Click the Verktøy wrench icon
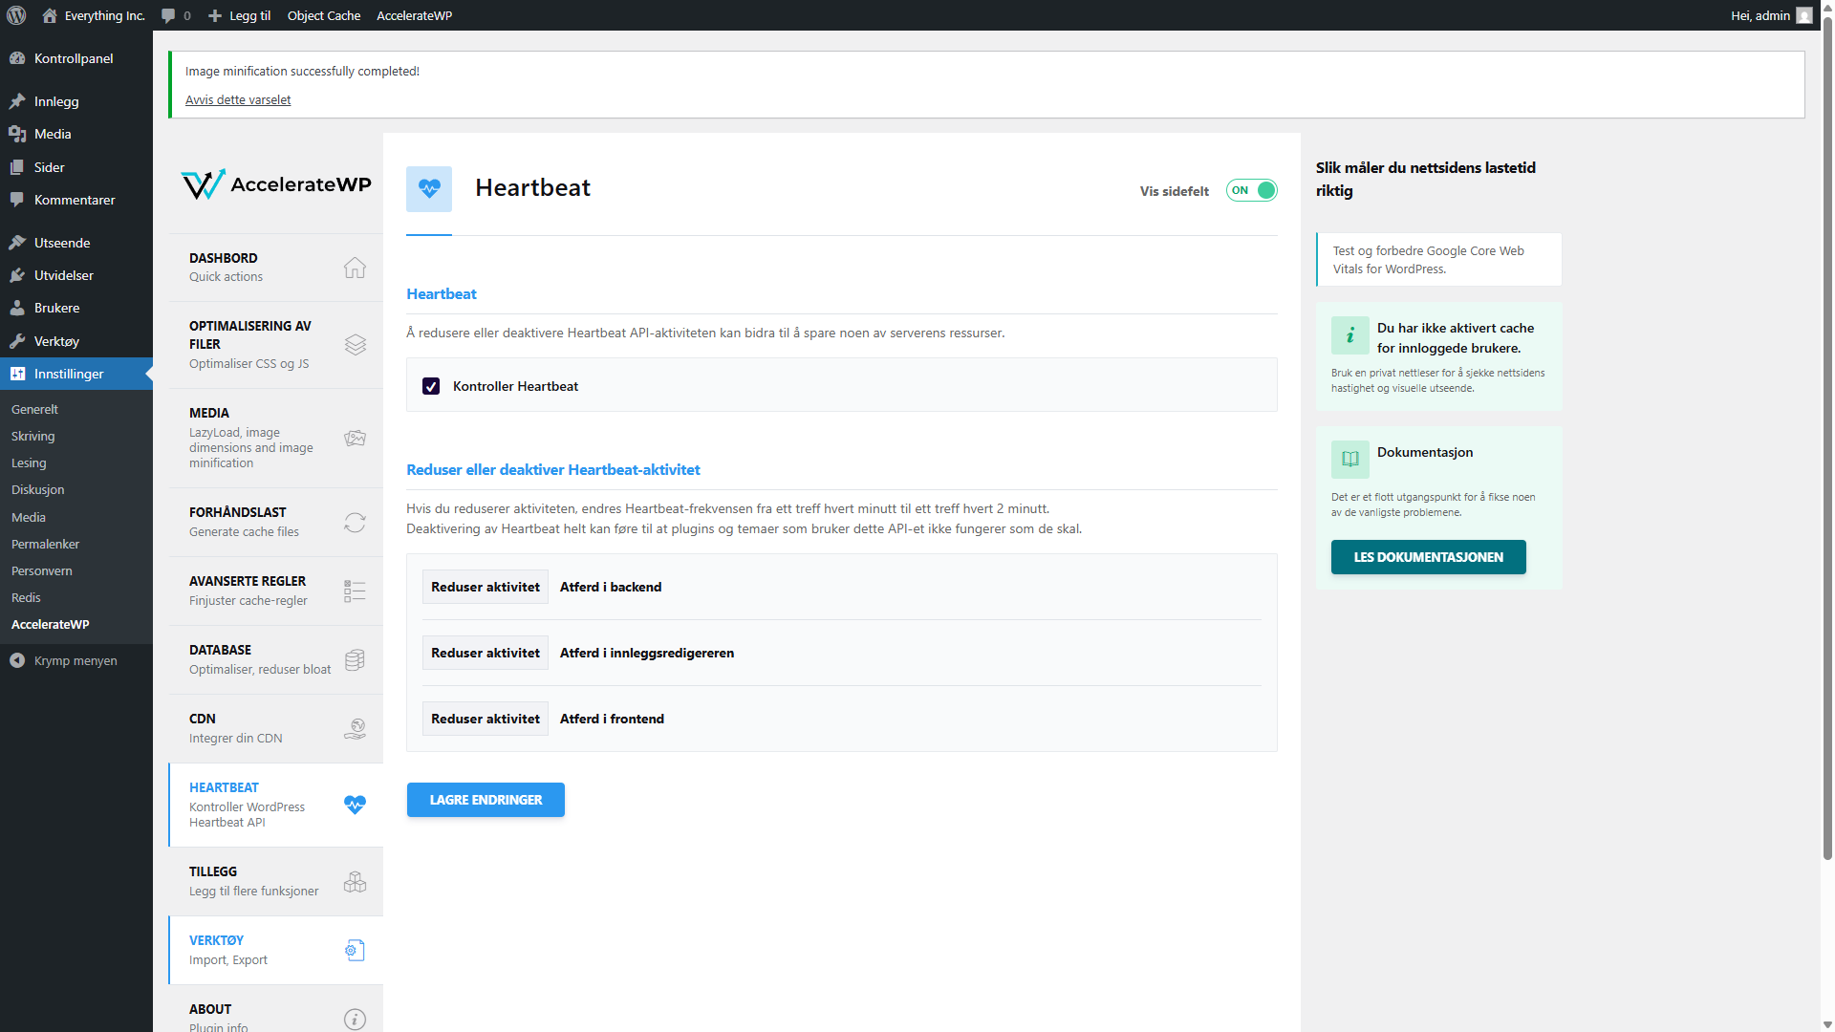This screenshot has height=1032, width=1835. click(17, 341)
